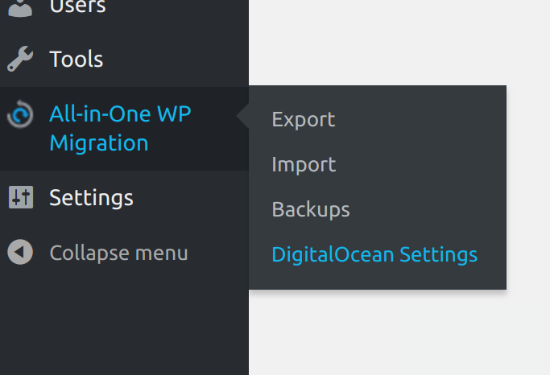Go to the Settings menu label
The height and width of the screenshot is (375, 550).
tap(91, 197)
